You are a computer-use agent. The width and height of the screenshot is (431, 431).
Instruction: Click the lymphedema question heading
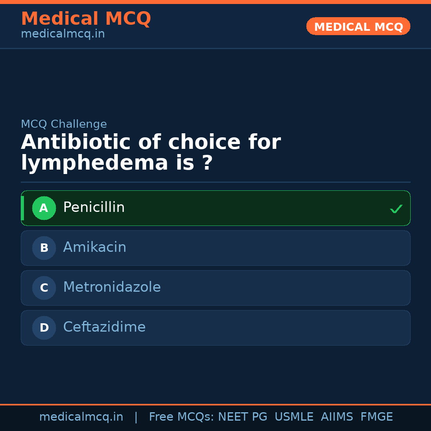tap(151, 153)
